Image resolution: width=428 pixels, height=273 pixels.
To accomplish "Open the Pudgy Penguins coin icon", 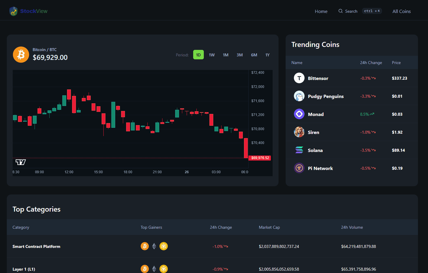I will coord(299,96).
